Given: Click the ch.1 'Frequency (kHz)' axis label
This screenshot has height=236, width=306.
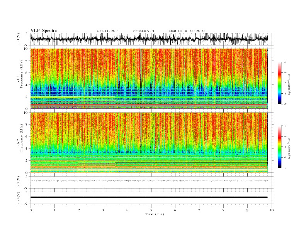Looking at the screenshot, I should pyautogui.click(x=21, y=74).
